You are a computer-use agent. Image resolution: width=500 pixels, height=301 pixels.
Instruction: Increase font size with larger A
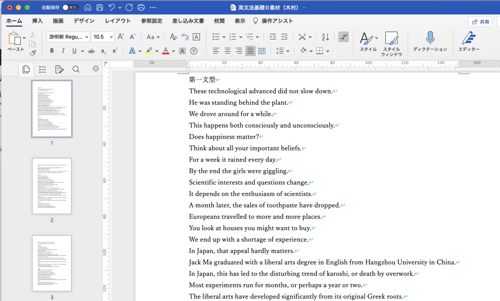[x=121, y=37]
